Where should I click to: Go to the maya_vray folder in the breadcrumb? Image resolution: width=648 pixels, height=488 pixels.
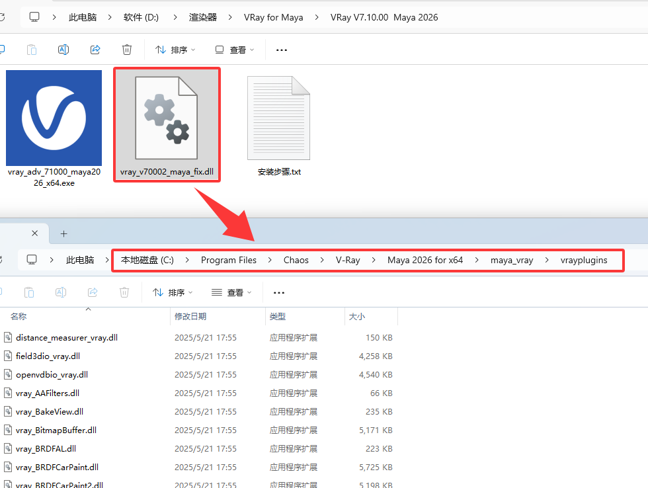coord(512,260)
